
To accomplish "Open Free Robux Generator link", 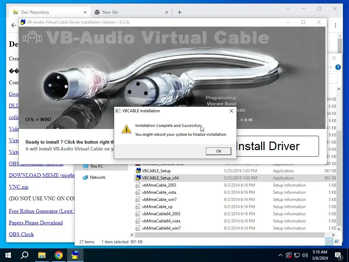I will [42, 211].
